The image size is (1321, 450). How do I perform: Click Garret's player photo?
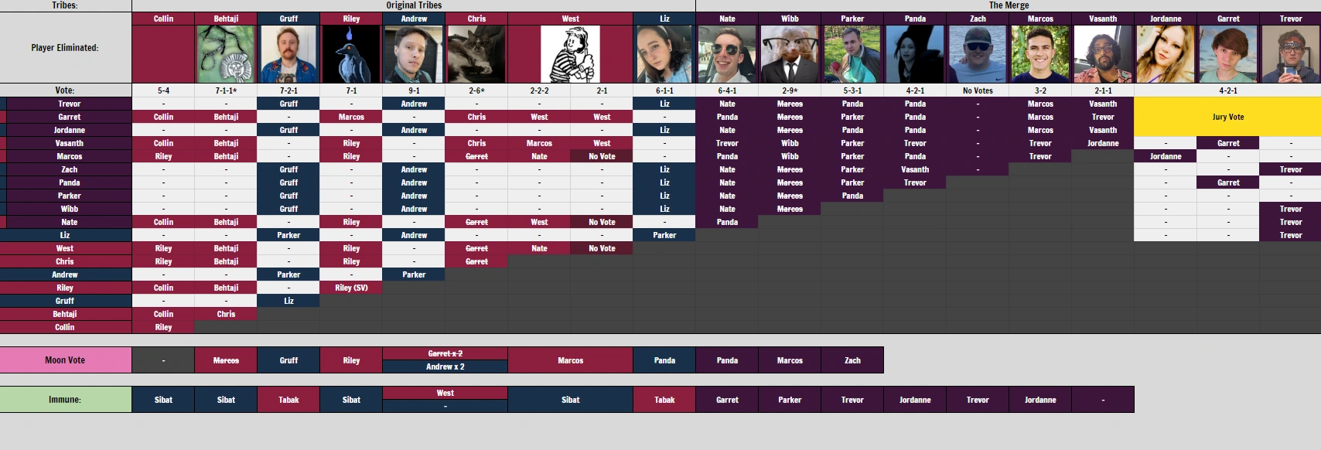1228,54
